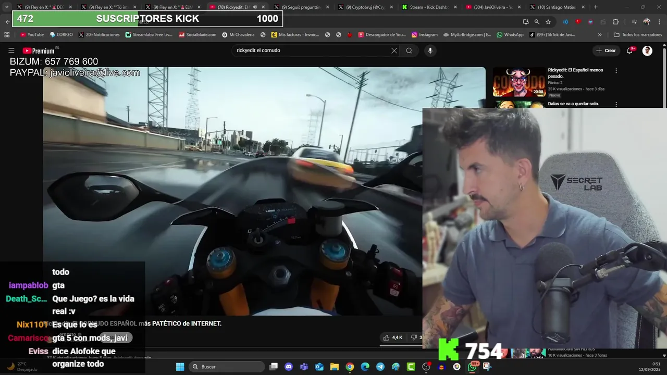The width and height of the screenshot is (667, 375).
Task: Switch to "Stream - Kick Dashboard" tab
Action: [426, 7]
